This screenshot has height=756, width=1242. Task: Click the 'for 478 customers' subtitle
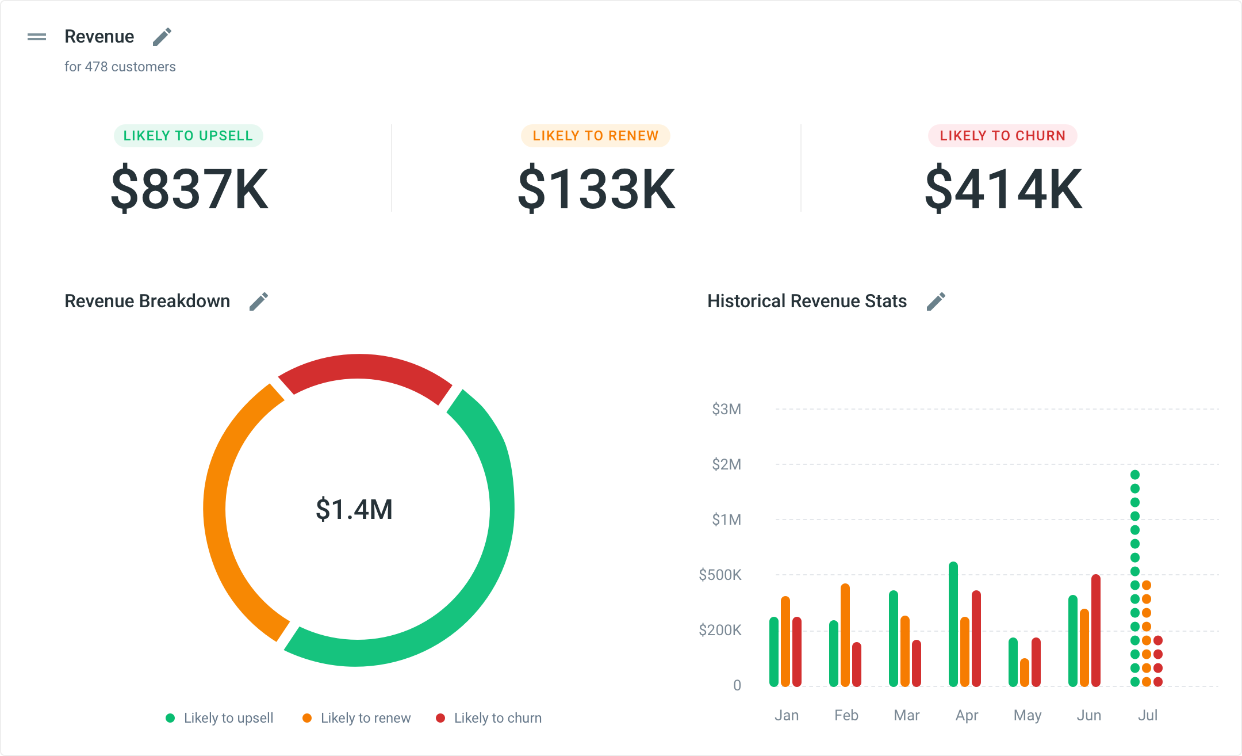pos(120,67)
